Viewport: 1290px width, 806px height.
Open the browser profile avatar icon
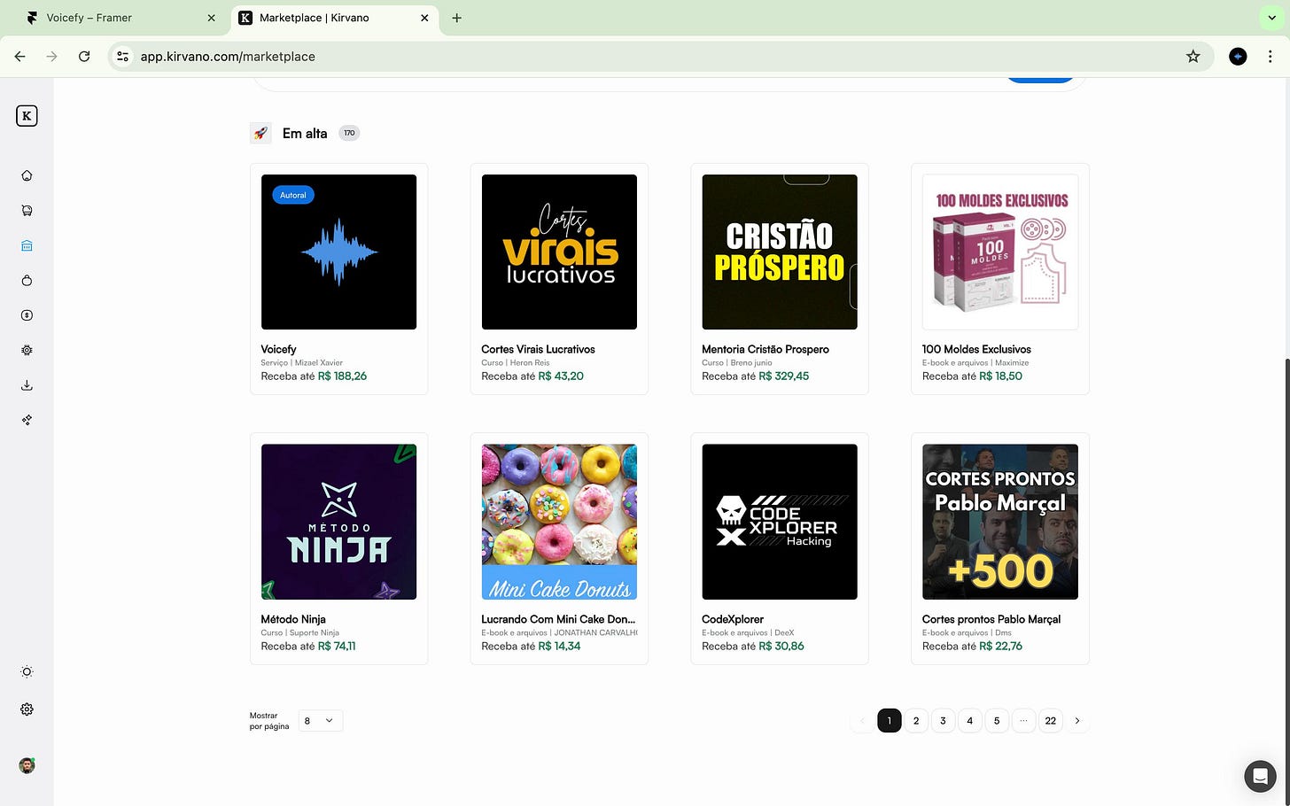tap(1238, 56)
